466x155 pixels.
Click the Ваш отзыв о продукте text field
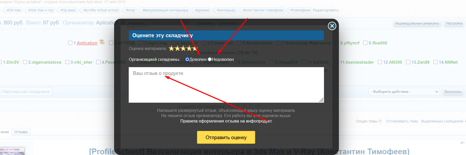(226, 85)
